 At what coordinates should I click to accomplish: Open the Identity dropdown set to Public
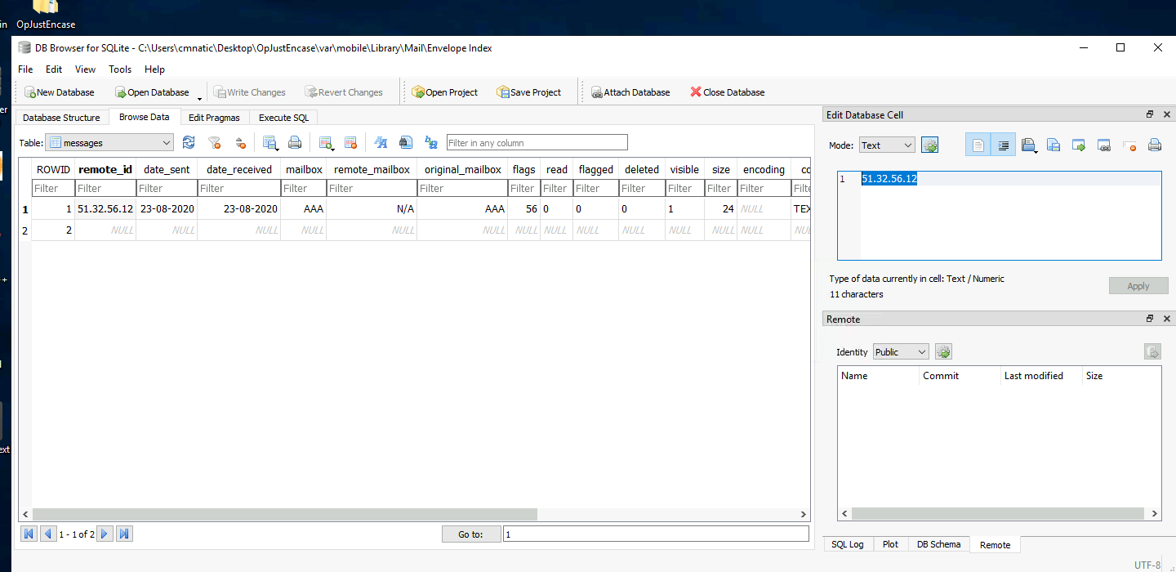click(x=901, y=352)
